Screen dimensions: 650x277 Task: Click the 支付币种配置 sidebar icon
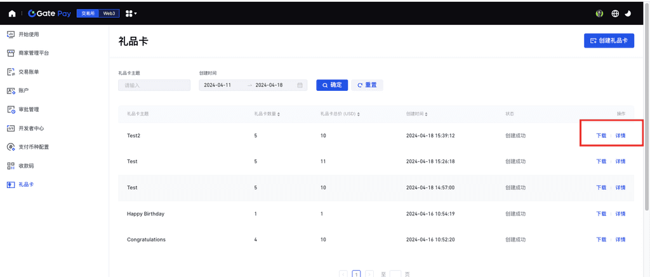click(x=11, y=147)
